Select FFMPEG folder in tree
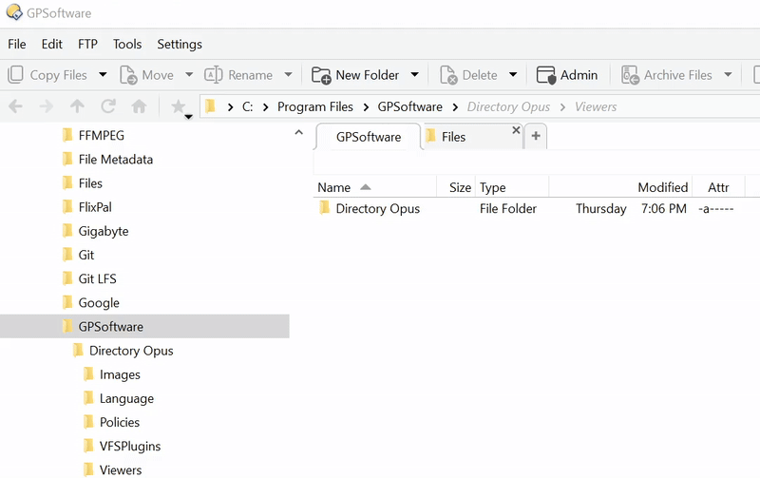 [x=102, y=135]
